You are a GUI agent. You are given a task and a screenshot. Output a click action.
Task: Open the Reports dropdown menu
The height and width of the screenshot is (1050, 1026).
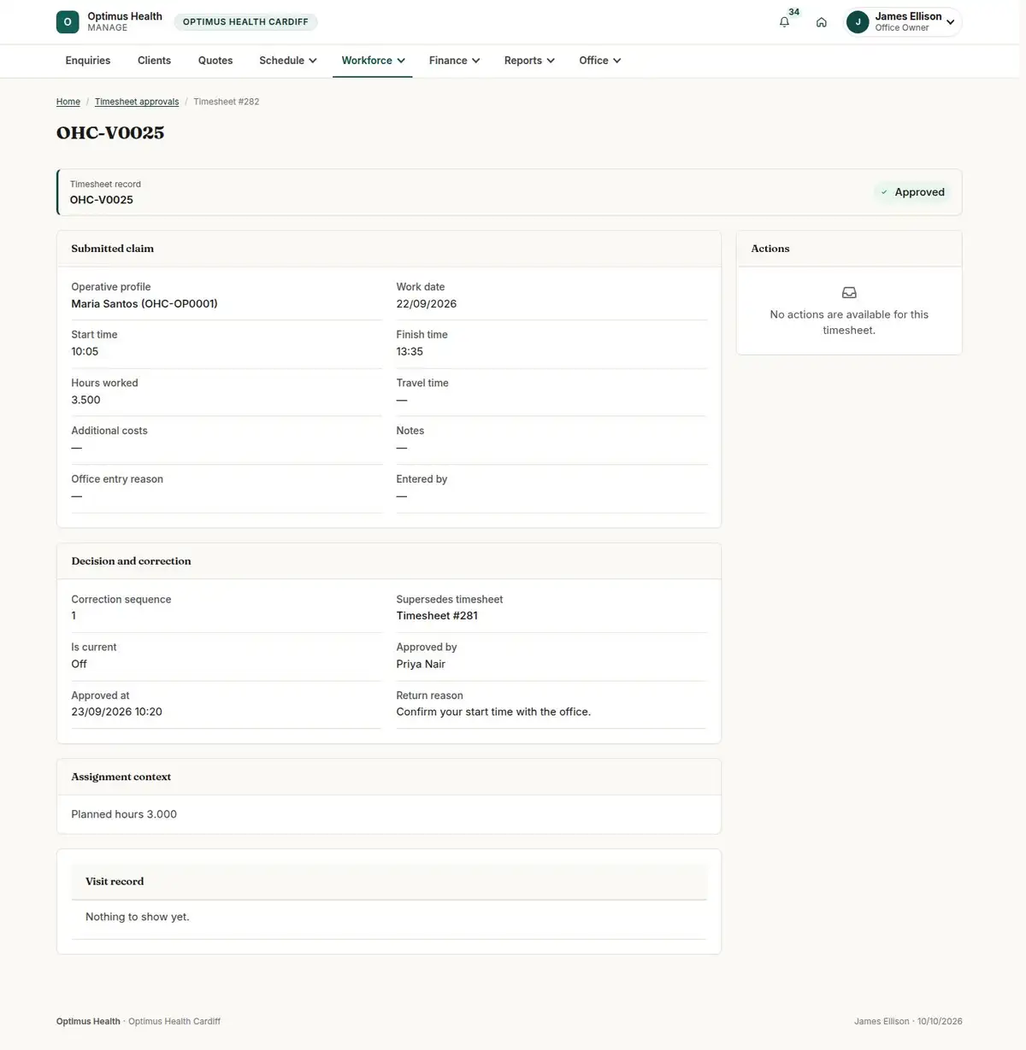529,61
